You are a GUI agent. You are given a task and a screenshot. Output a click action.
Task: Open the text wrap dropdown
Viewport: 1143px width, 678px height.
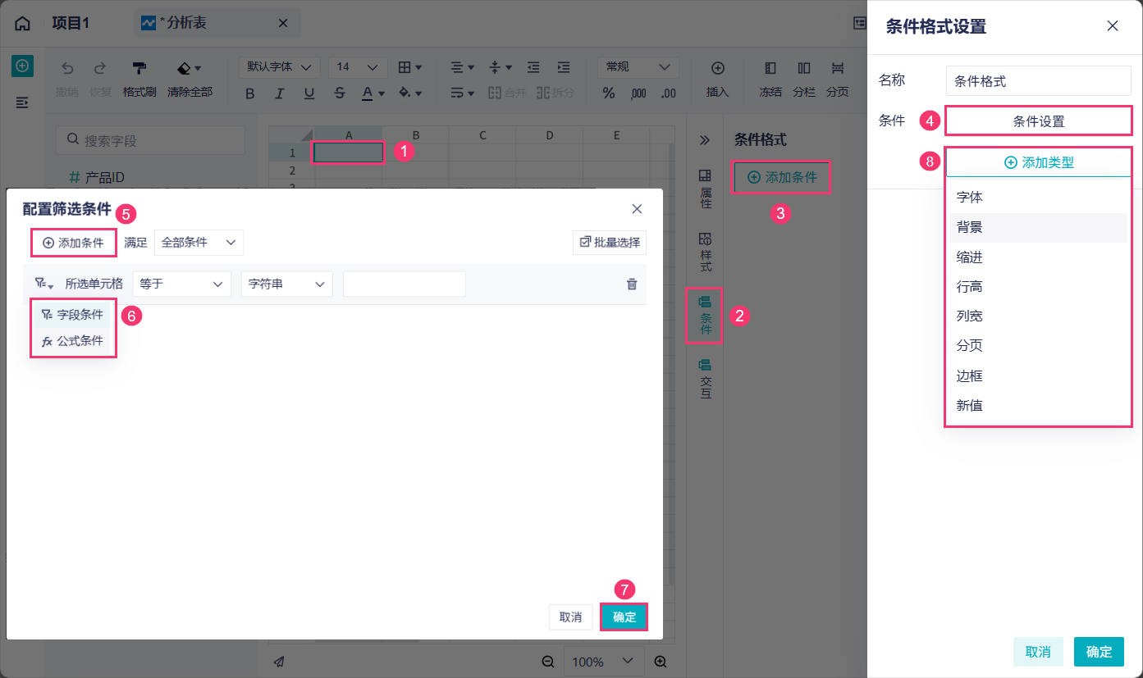coord(464,93)
